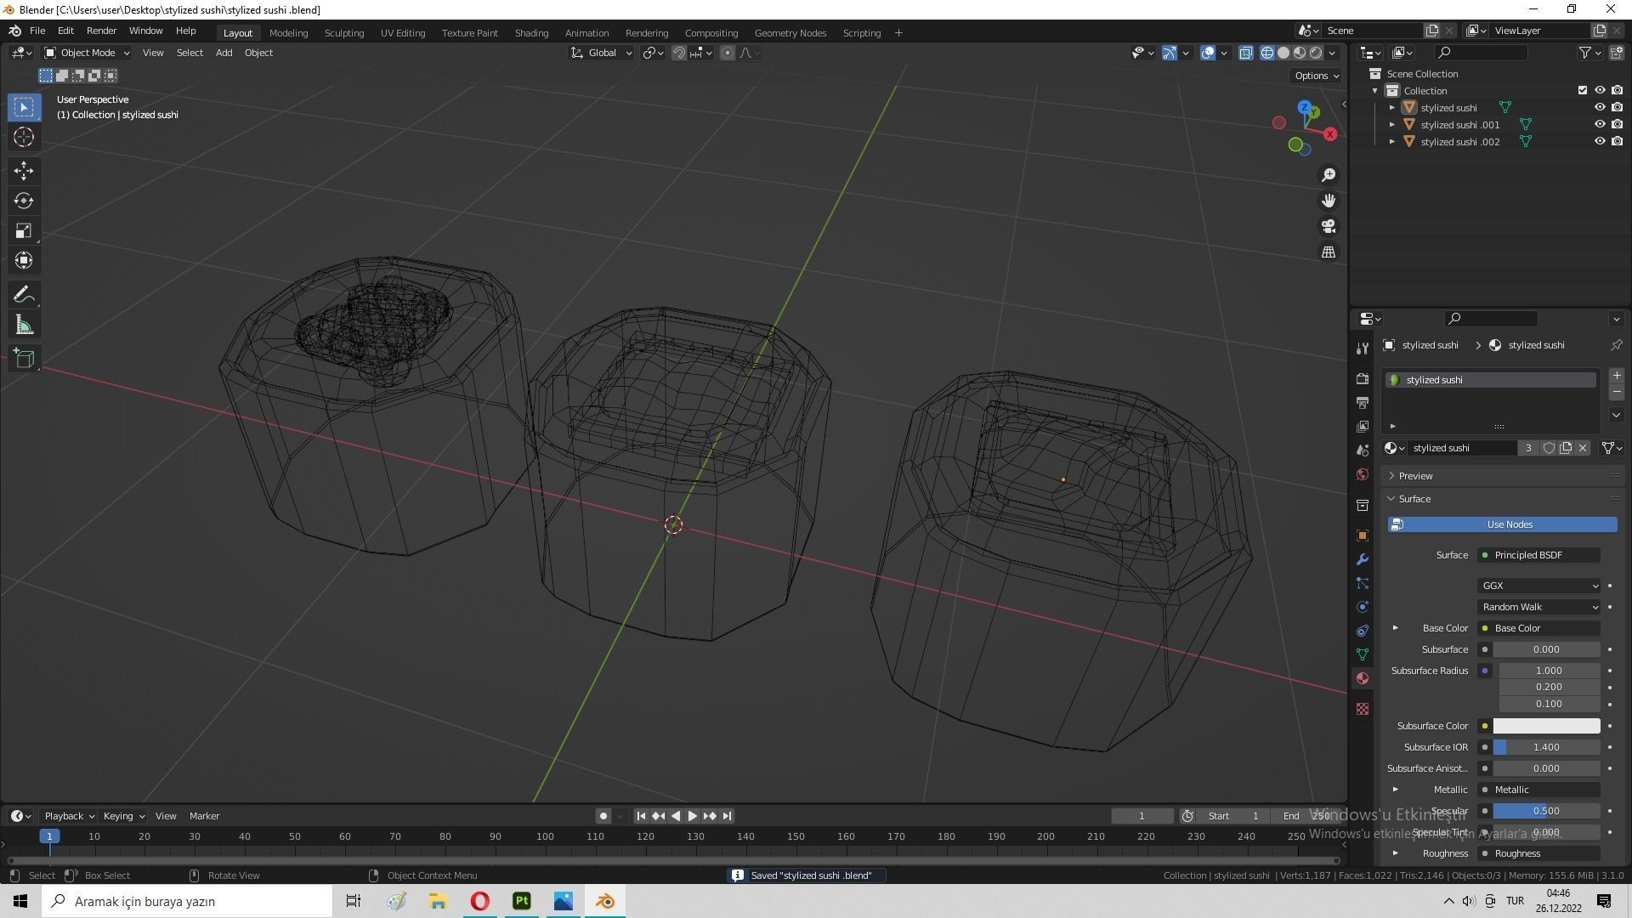Open the Global transform orientation dropdown
The image size is (1632, 918).
click(x=601, y=53)
